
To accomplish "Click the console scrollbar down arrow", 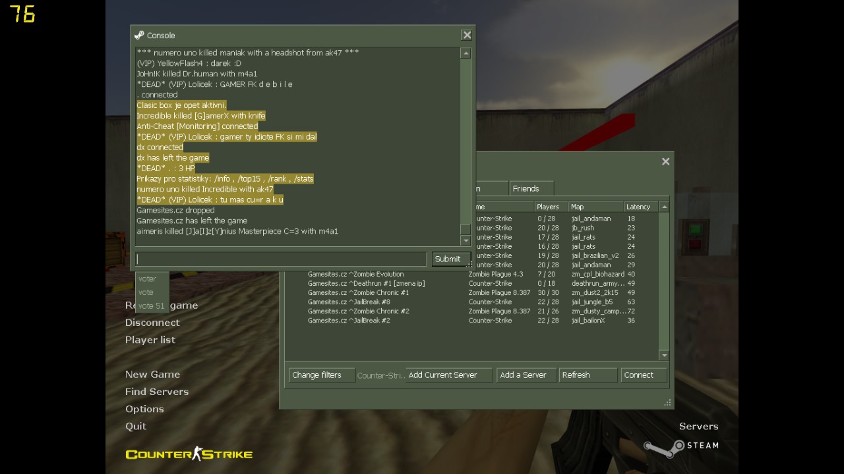I will pyautogui.click(x=466, y=240).
